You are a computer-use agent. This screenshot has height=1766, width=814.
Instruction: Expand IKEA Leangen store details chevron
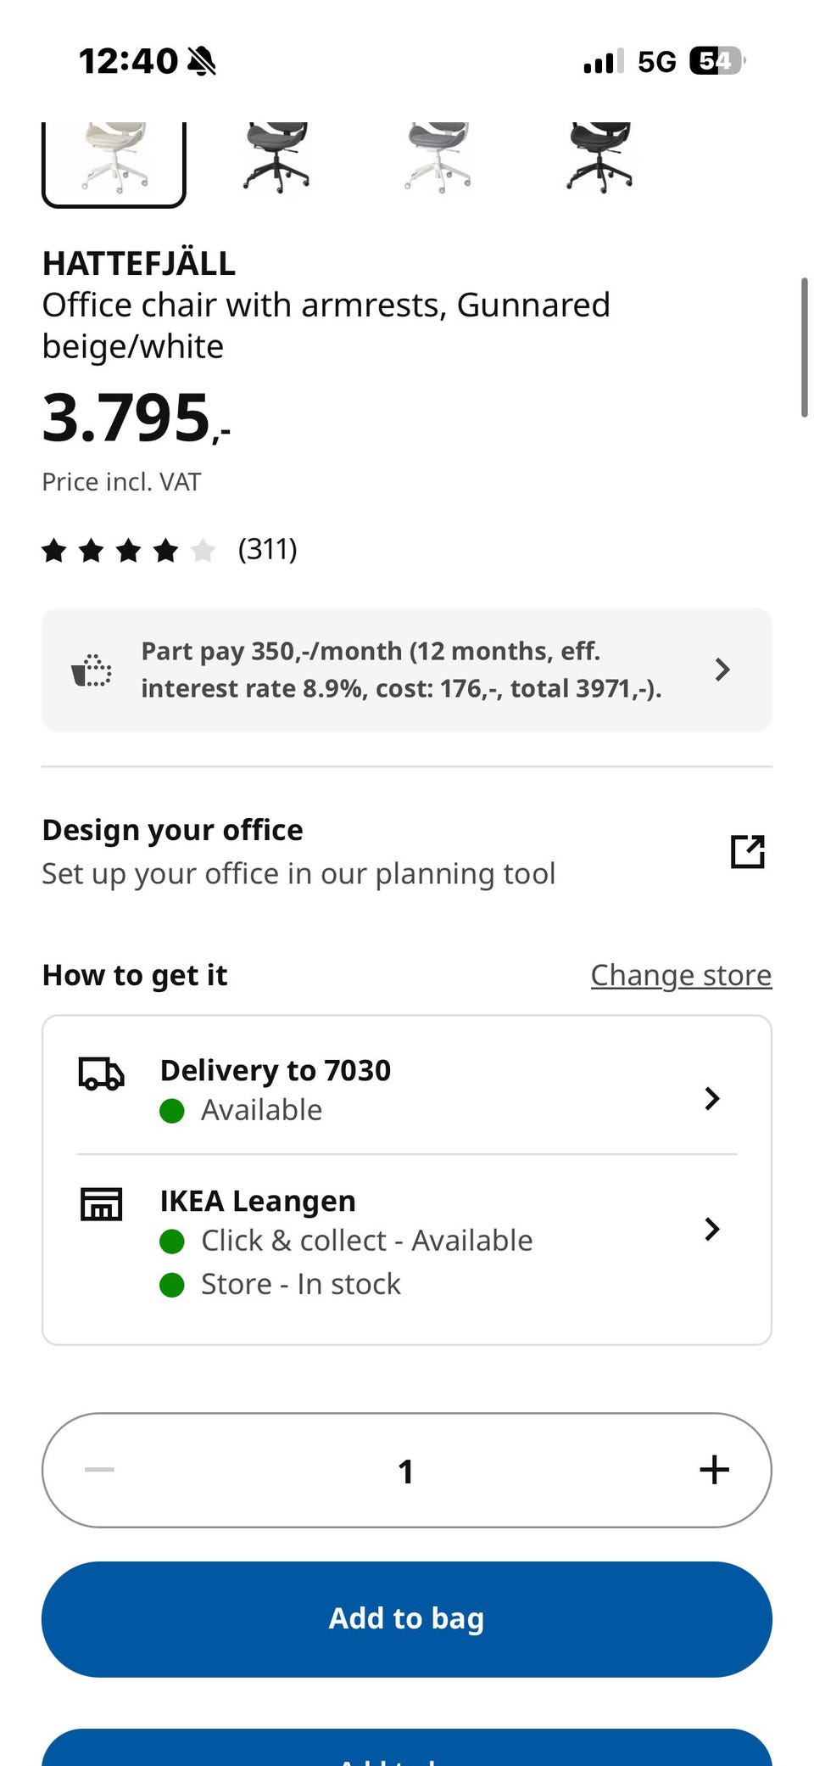coord(712,1229)
